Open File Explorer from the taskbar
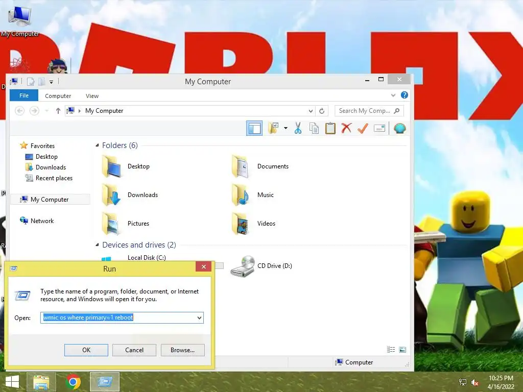523x392 pixels. point(41,382)
